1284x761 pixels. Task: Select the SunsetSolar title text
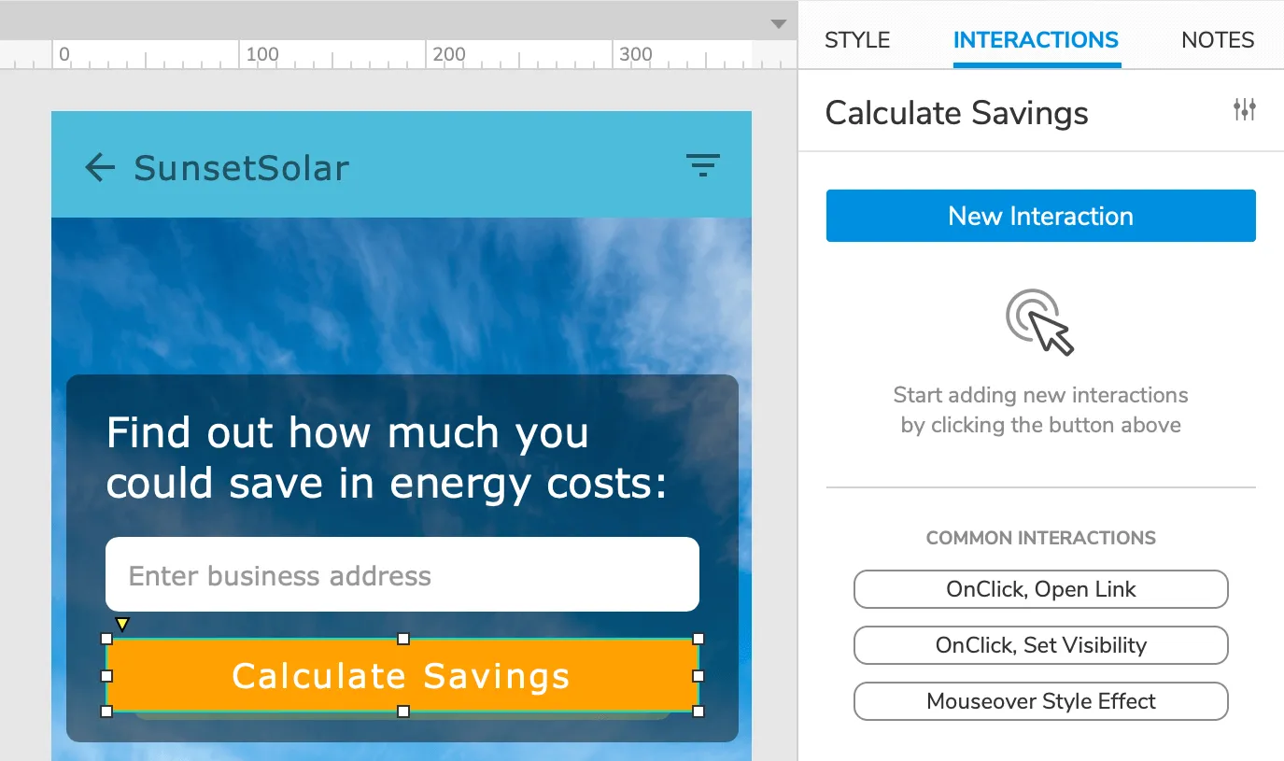pos(242,168)
